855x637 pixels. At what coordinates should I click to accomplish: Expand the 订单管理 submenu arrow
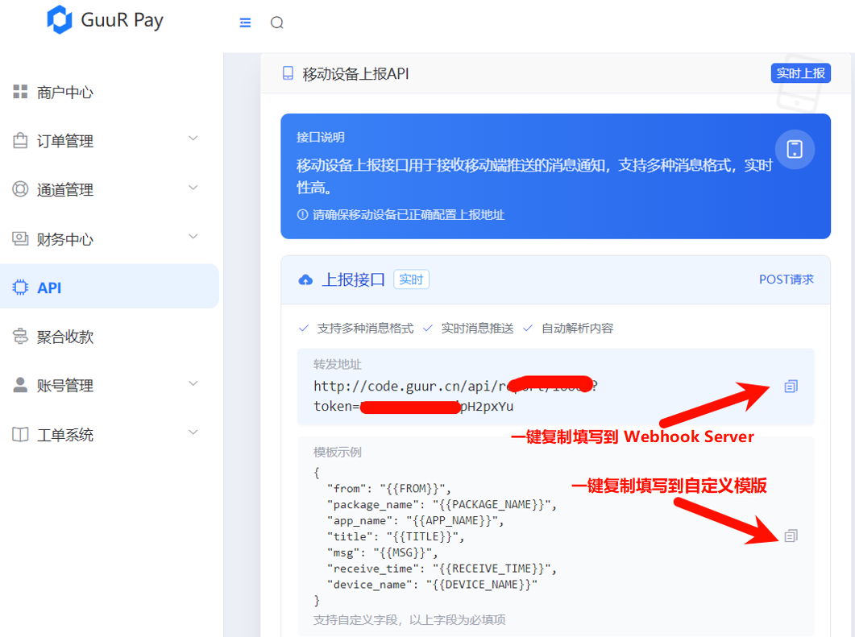(193, 139)
